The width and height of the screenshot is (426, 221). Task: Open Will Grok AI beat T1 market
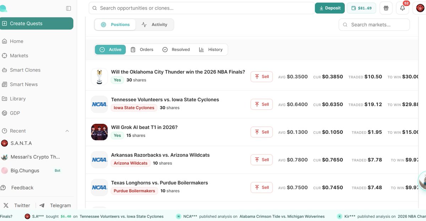[x=144, y=127]
